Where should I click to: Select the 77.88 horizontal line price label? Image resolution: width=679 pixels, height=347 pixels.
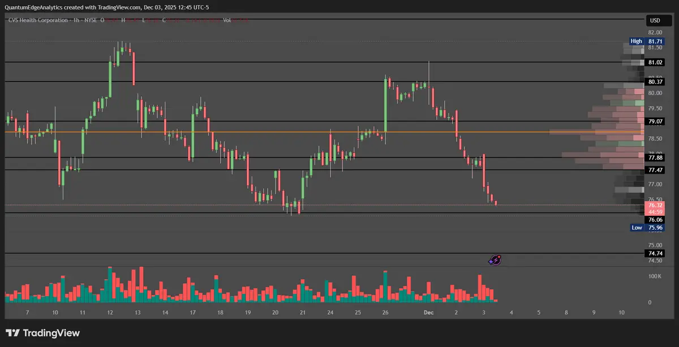(x=655, y=158)
